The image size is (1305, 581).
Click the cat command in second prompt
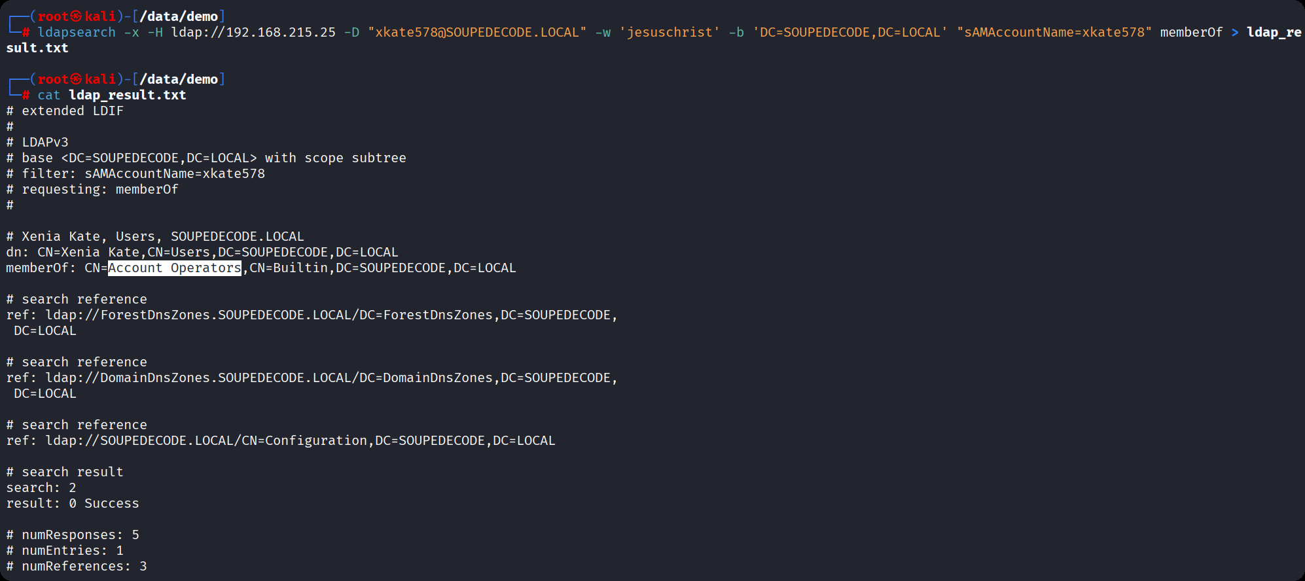coord(48,95)
